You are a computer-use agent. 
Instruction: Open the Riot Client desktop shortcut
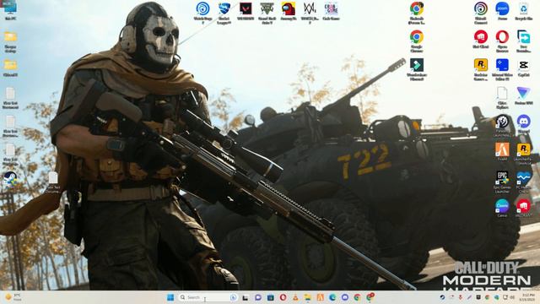tap(480, 39)
